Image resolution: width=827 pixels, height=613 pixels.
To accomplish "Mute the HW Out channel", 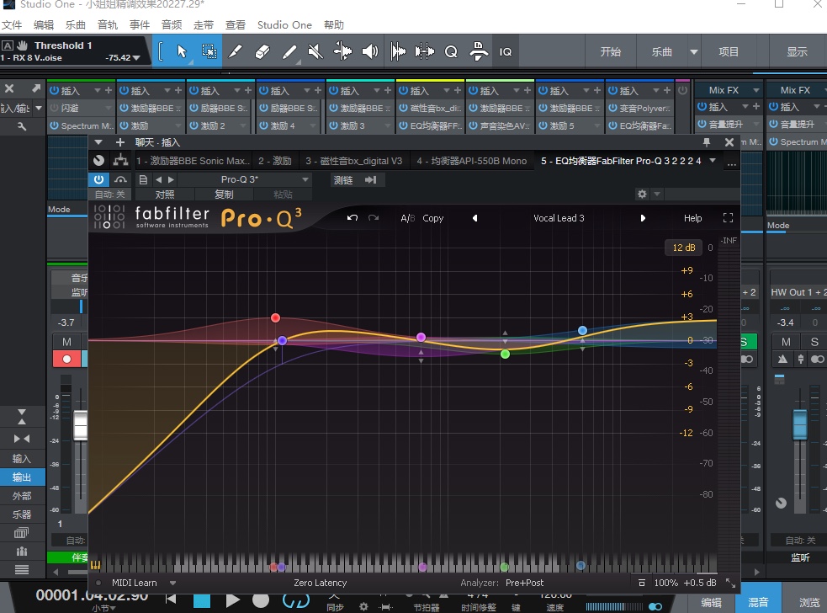I will 786,342.
